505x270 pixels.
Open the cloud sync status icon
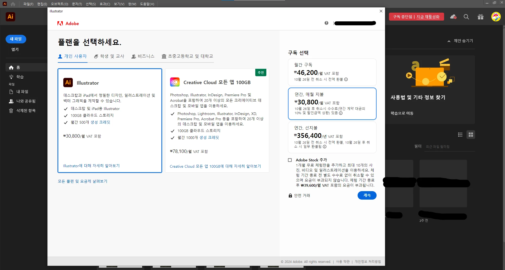click(x=453, y=17)
